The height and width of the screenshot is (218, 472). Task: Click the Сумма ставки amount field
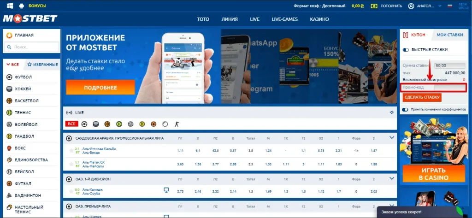[x=450, y=65]
